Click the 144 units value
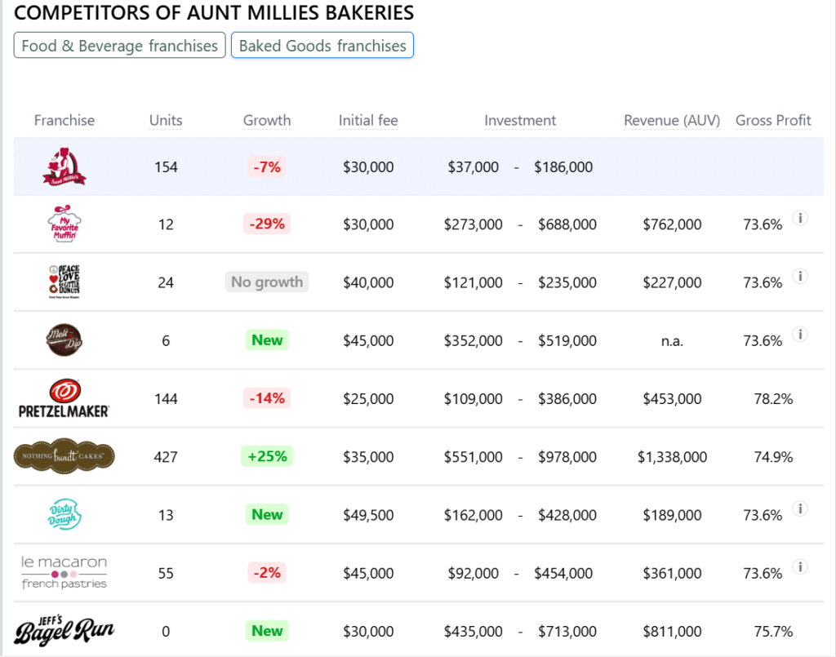 click(166, 399)
